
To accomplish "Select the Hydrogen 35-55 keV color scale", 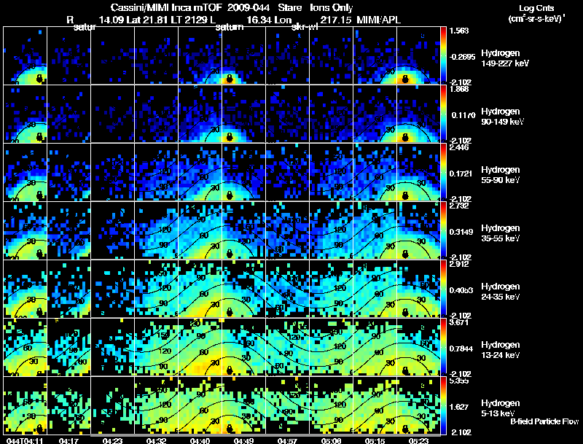I will coord(443,230).
